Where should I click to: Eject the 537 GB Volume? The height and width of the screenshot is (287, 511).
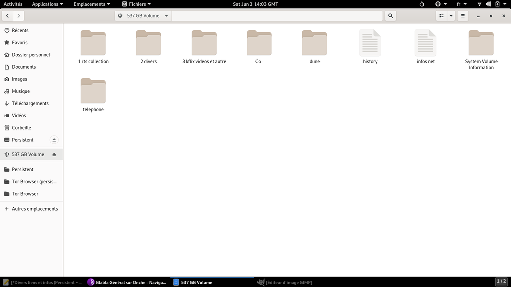pos(54,154)
